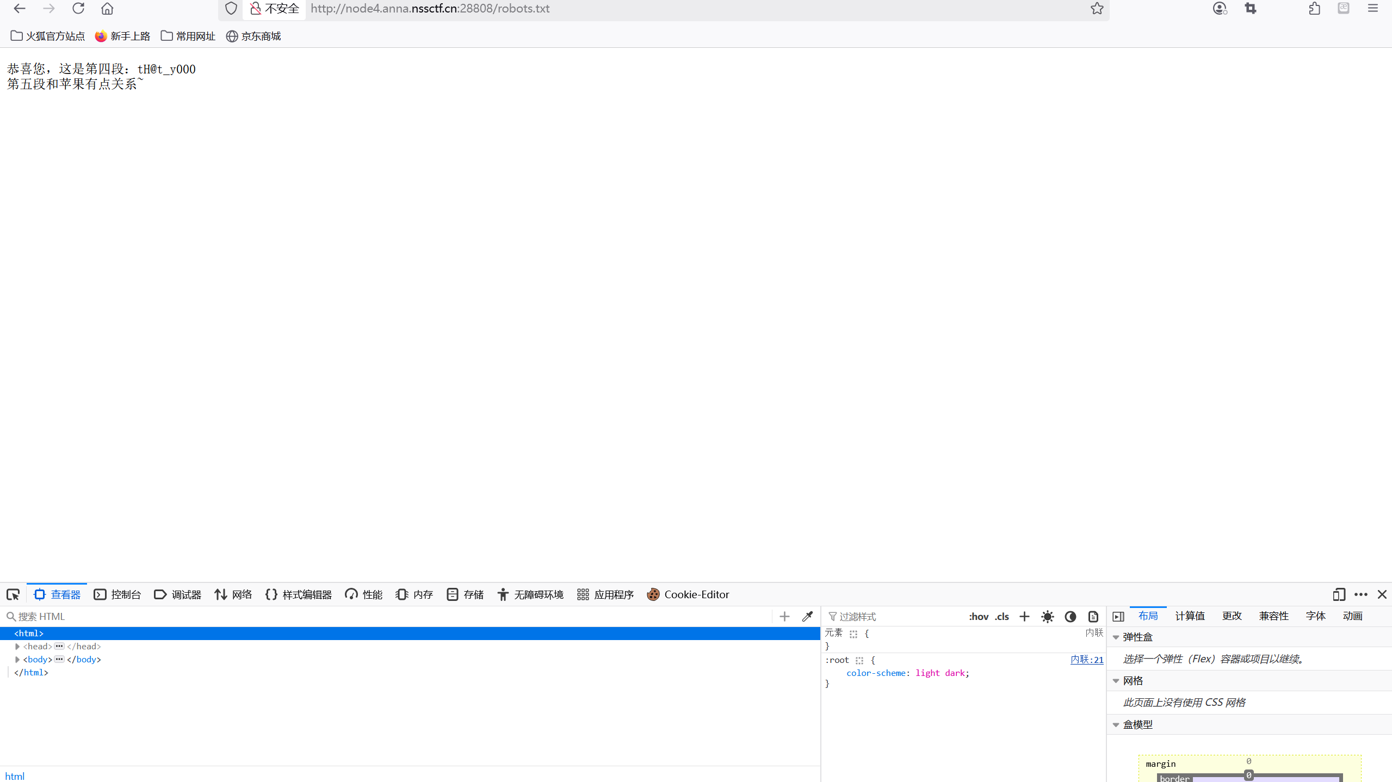
Task: Open the 火狐官方站点 bookmark folder
Action: tap(48, 36)
